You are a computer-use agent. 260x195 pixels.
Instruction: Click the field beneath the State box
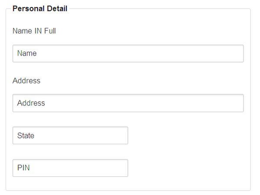coord(70,168)
